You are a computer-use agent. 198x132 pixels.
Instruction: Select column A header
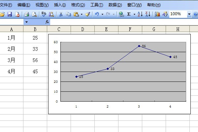[x=12, y=29]
